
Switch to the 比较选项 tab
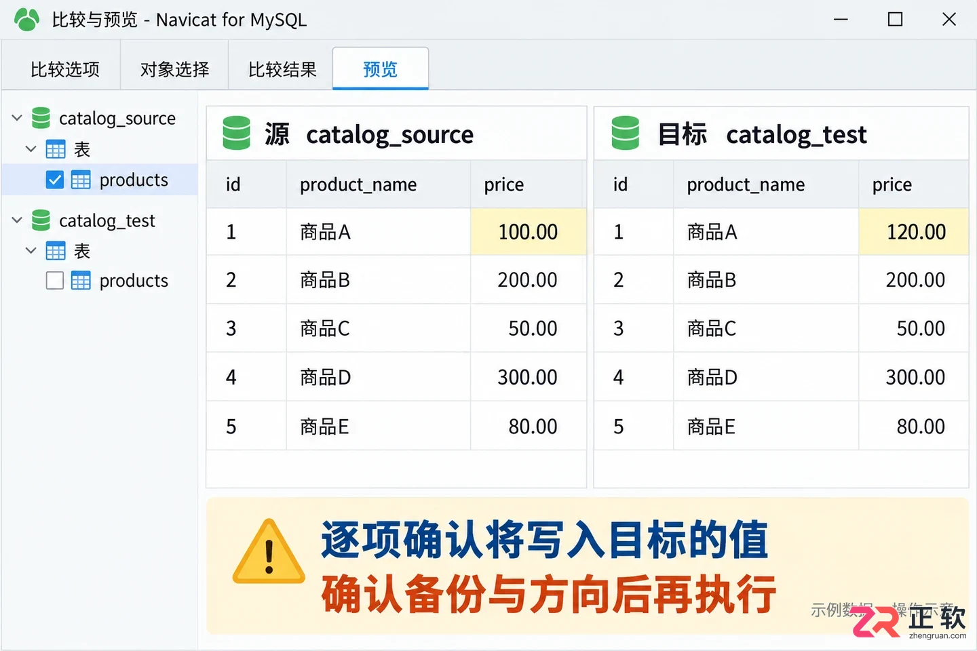click(x=65, y=69)
